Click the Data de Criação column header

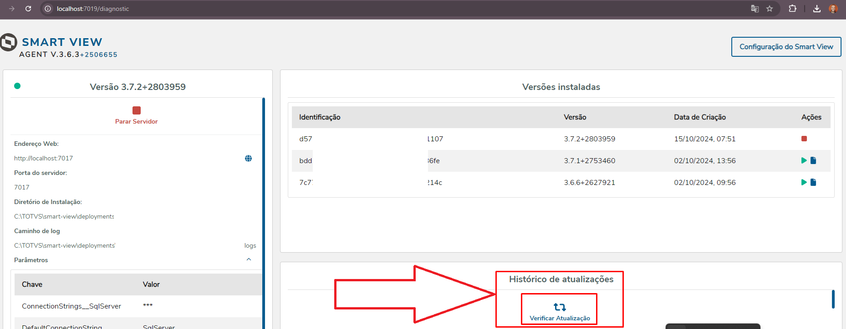click(x=700, y=117)
